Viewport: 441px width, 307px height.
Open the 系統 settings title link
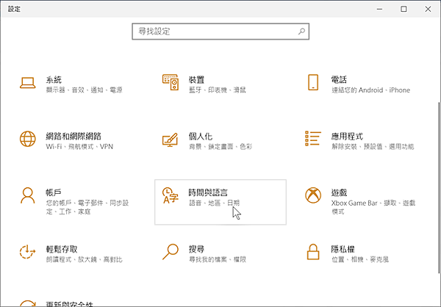pos(54,79)
